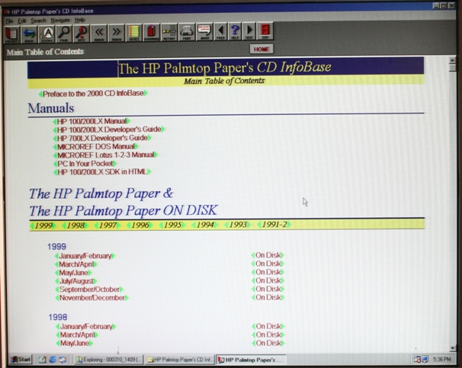The width and height of the screenshot is (462, 368).
Task: Click the Next black right triangle
Action: [x=249, y=30]
